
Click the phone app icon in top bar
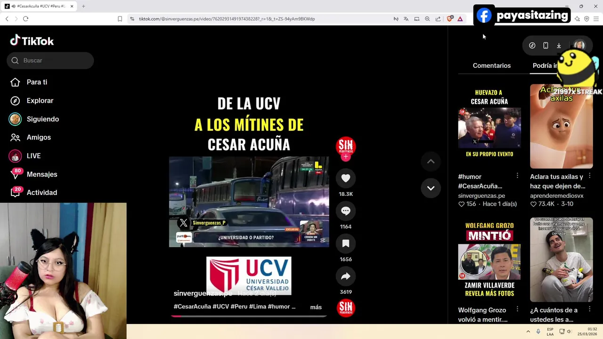pos(546,45)
